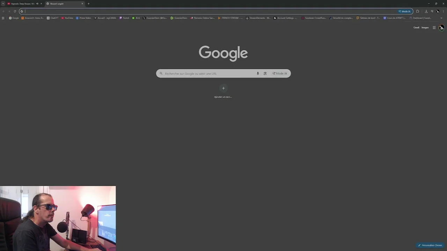Open the StreamElements bookmark

point(258,18)
